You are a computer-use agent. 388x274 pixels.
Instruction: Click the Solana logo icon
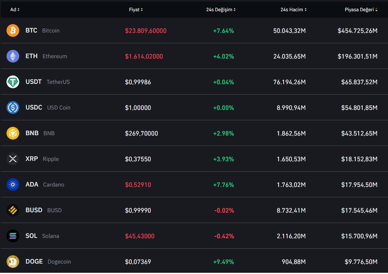[13, 236]
